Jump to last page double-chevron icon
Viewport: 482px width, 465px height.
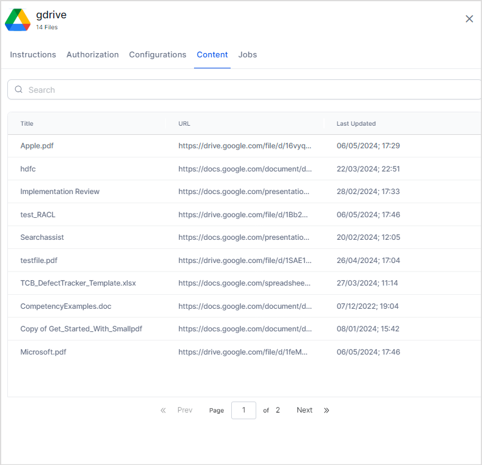click(326, 410)
